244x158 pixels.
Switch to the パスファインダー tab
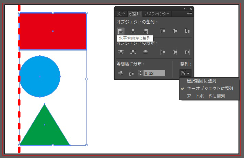click(x=157, y=14)
